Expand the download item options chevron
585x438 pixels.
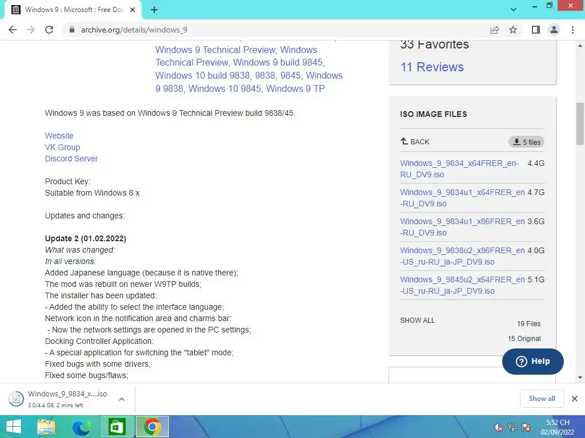tap(121, 399)
